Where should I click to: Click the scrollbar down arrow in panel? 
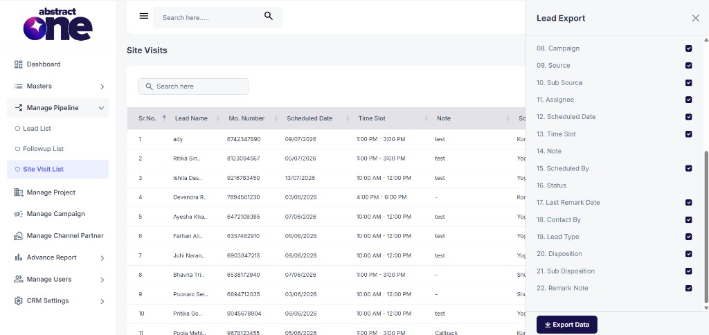coord(706,308)
